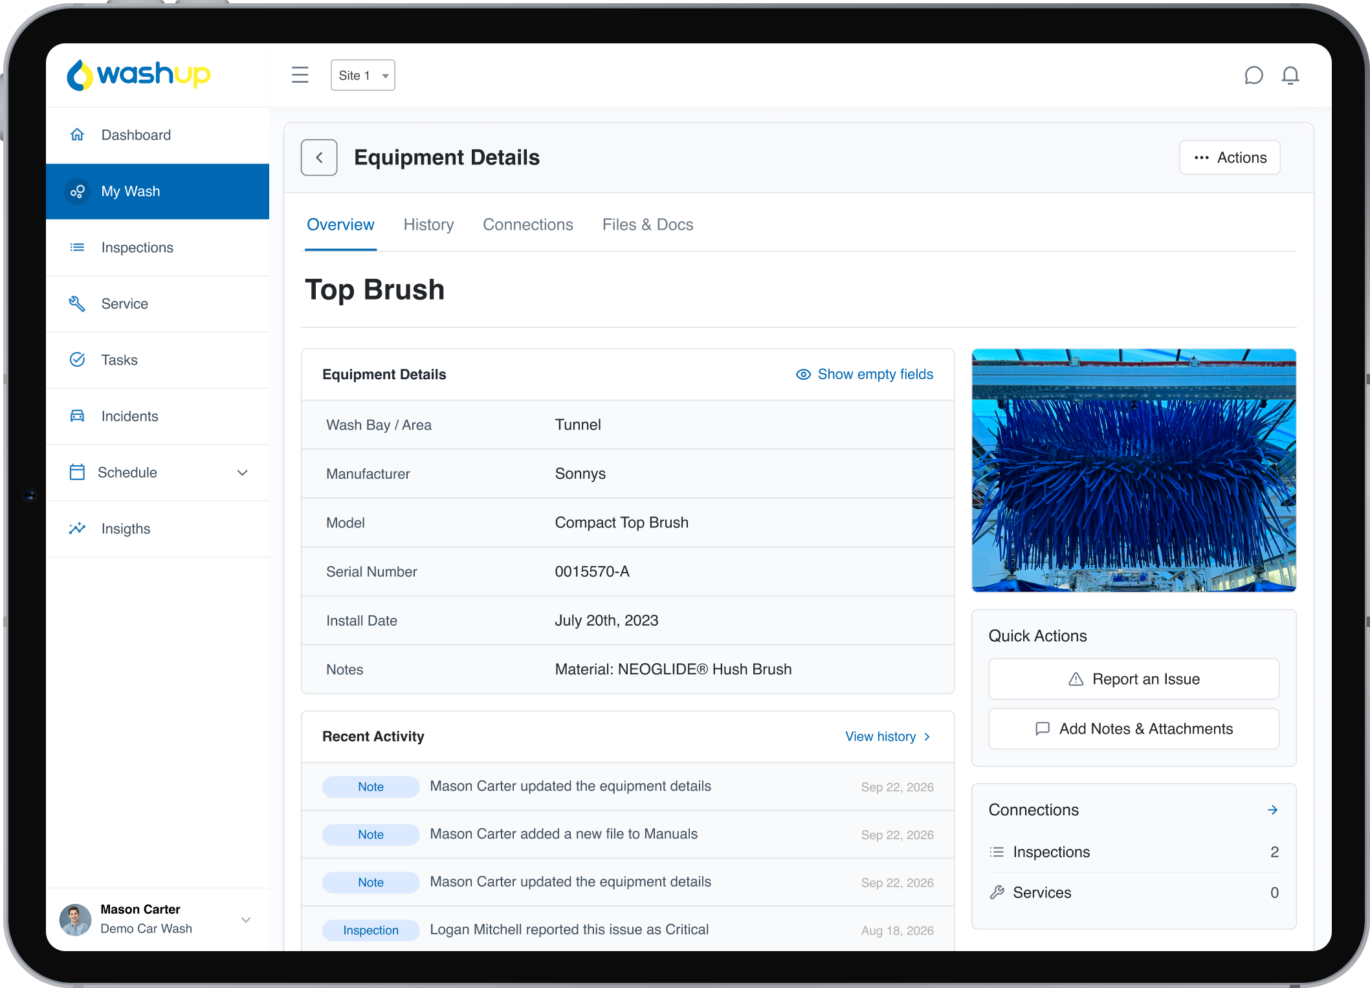Open the notifications bell
The image size is (1370, 988).
[x=1290, y=76]
